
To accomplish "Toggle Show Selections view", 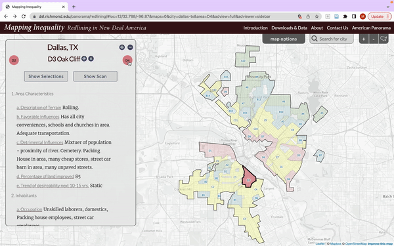I will [46, 76].
